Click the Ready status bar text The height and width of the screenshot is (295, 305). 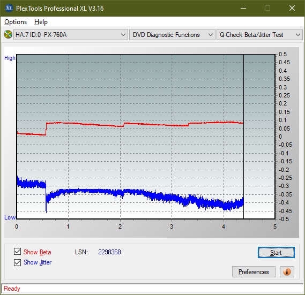12,289
